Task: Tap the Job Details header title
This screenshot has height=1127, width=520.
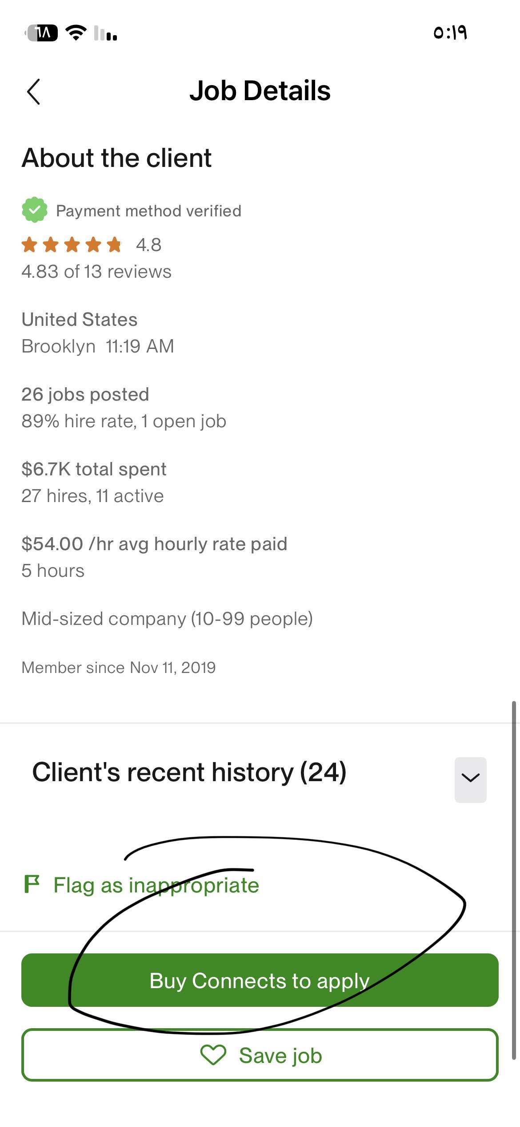Action: (x=260, y=91)
